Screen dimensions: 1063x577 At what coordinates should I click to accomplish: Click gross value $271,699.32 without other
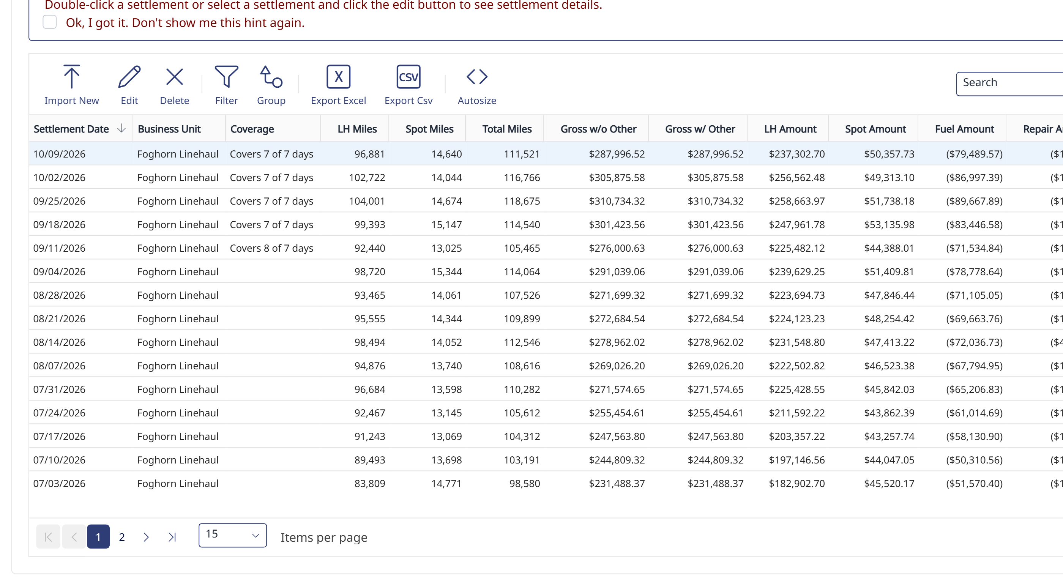[x=617, y=295]
